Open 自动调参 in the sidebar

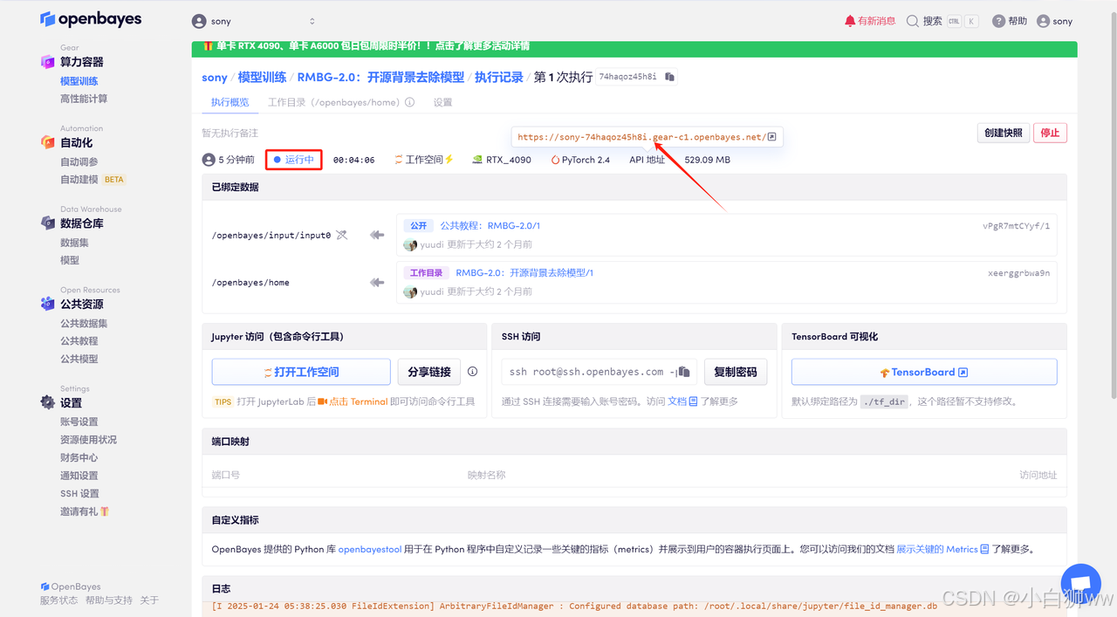(x=79, y=161)
